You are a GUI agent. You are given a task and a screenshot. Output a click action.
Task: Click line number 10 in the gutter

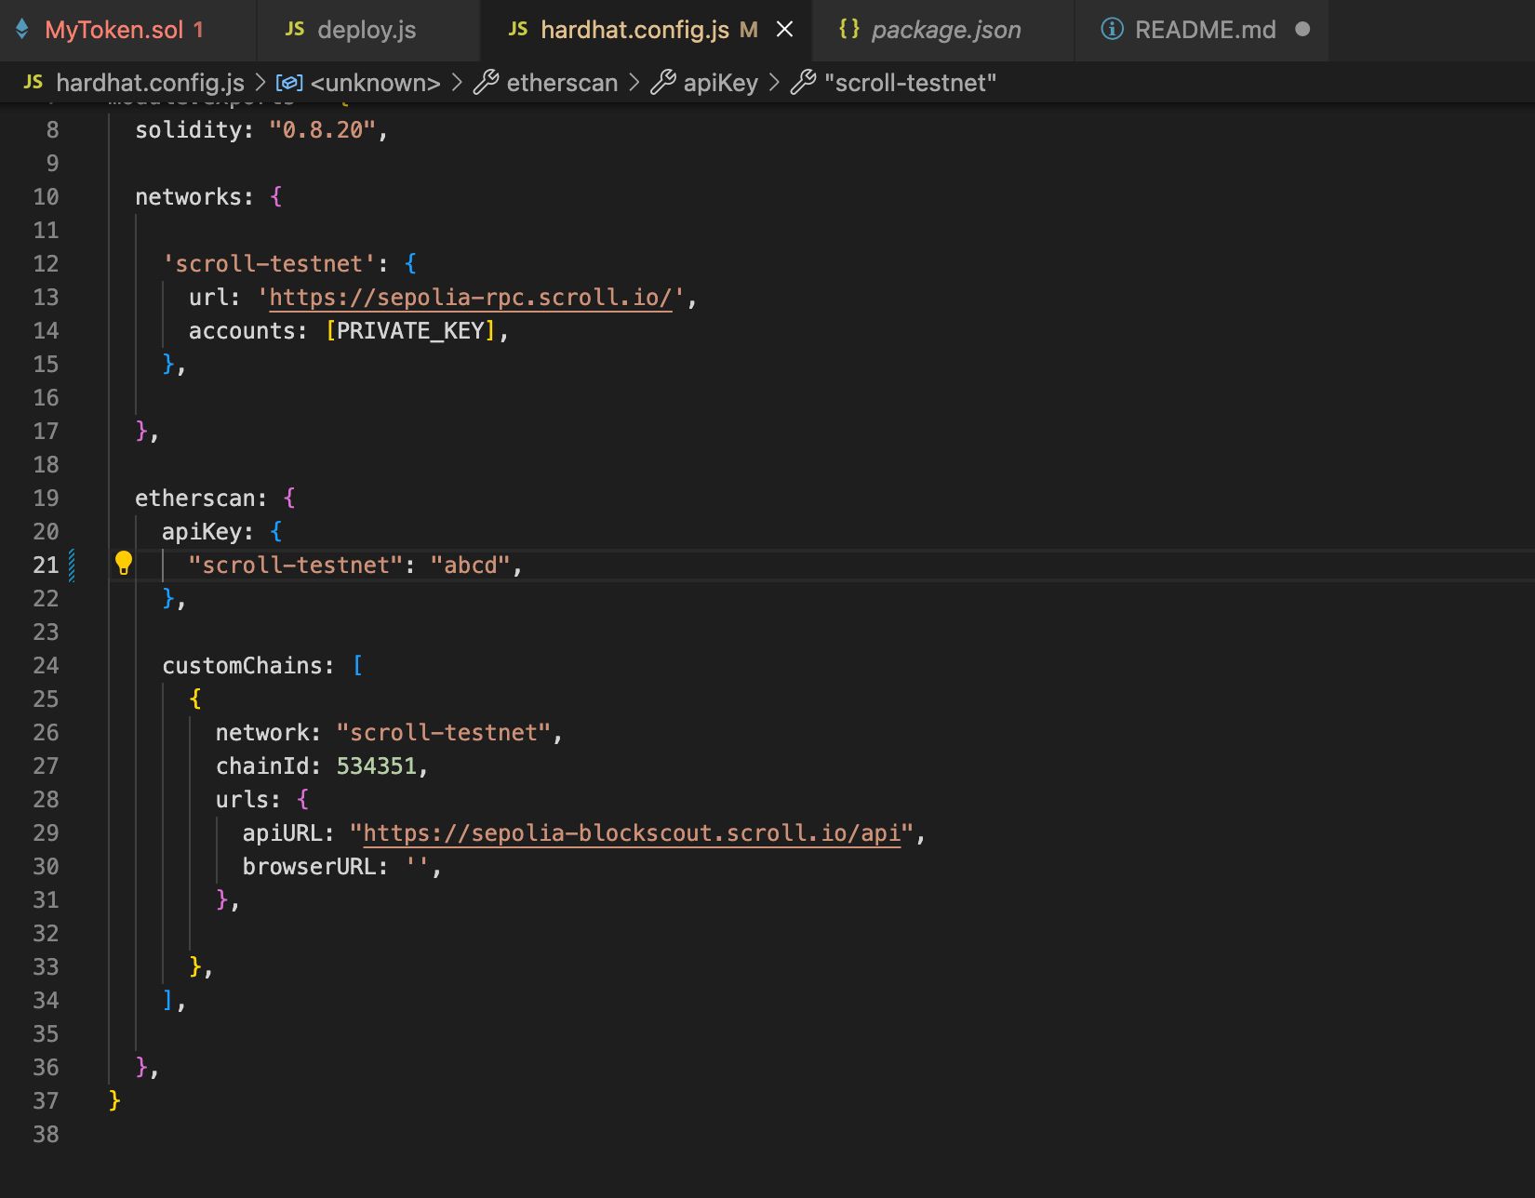tap(46, 197)
